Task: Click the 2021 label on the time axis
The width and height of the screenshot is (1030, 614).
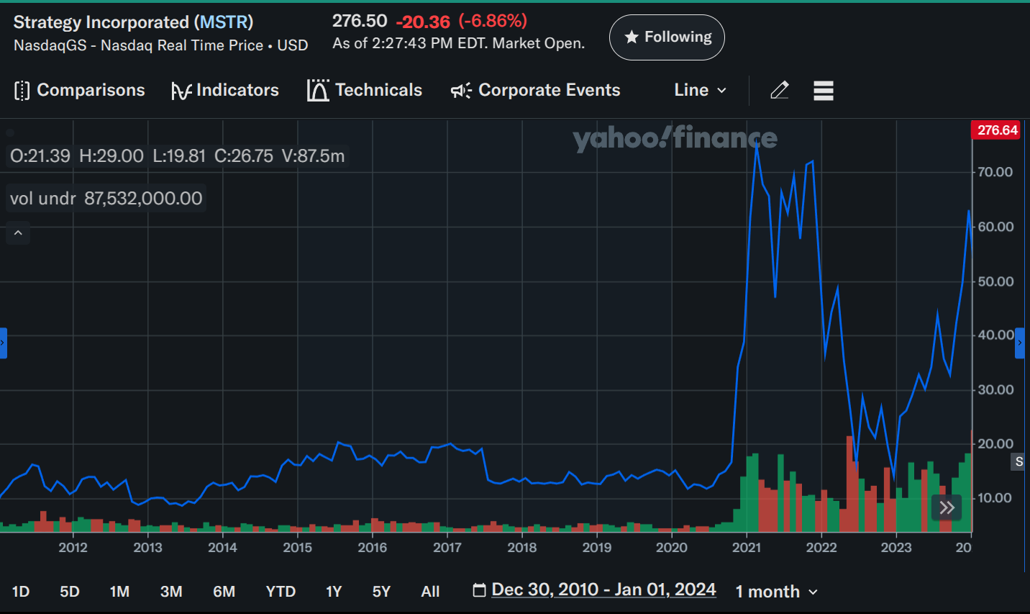Action: click(747, 548)
